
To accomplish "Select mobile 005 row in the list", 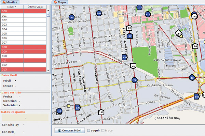I will 23,34.
